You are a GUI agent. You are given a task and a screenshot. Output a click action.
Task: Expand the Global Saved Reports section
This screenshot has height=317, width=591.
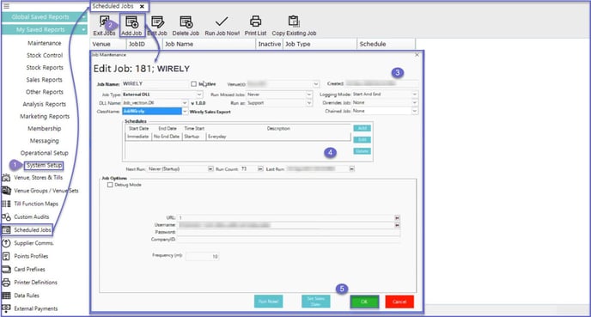click(x=45, y=17)
